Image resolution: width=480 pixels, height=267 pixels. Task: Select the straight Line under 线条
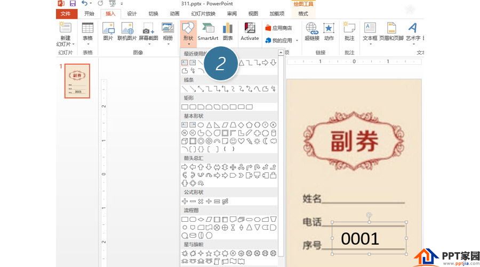tap(185, 89)
